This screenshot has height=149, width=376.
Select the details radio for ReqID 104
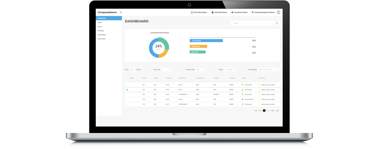tap(127, 99)
